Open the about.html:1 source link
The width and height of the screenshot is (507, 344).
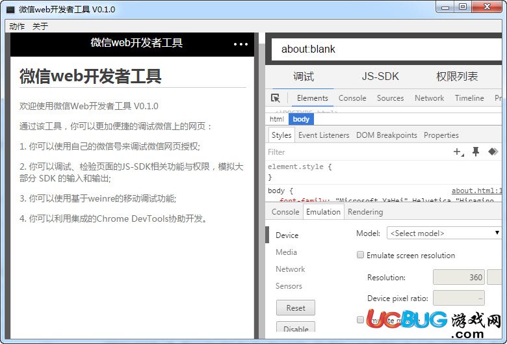click(476, 191)
